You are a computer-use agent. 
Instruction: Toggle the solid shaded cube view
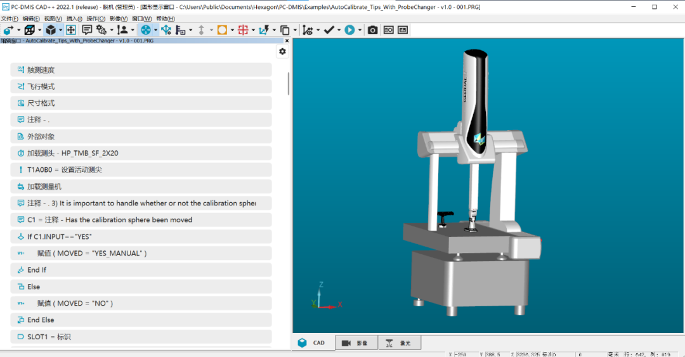coord(51,30)
